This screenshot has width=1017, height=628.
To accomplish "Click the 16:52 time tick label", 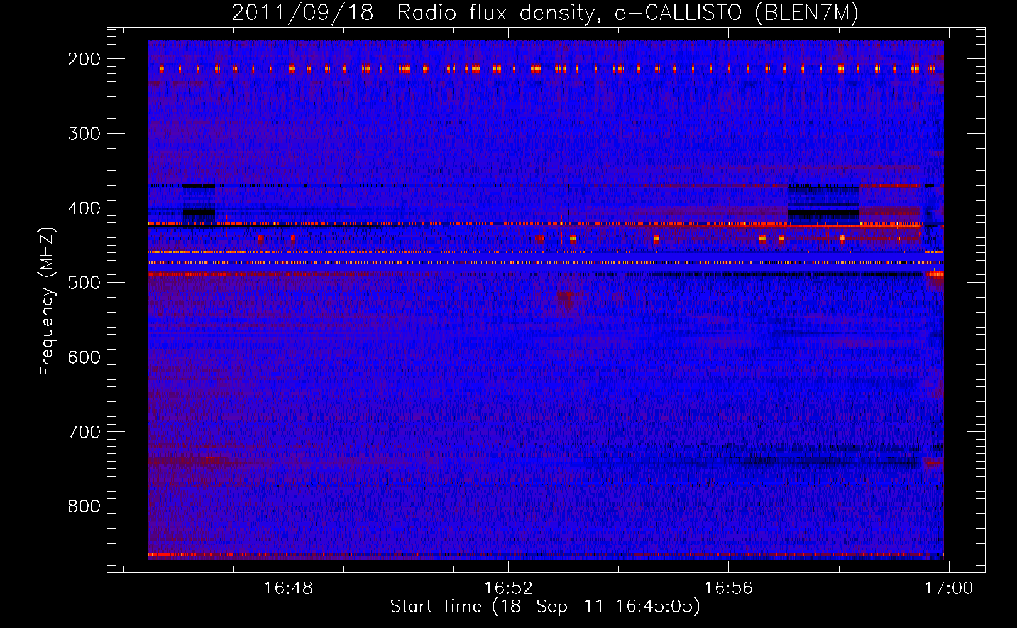I will click(508, 588).
